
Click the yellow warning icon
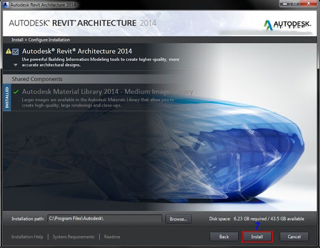pos(8,51)
